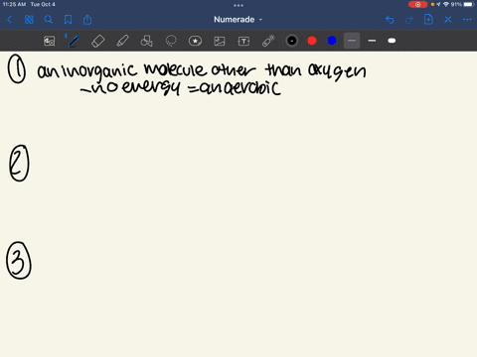Image resolution: width=477 pixels, height=357 pixels.
Task: Select the Text box tool
Action: click(x=243, y=41)
